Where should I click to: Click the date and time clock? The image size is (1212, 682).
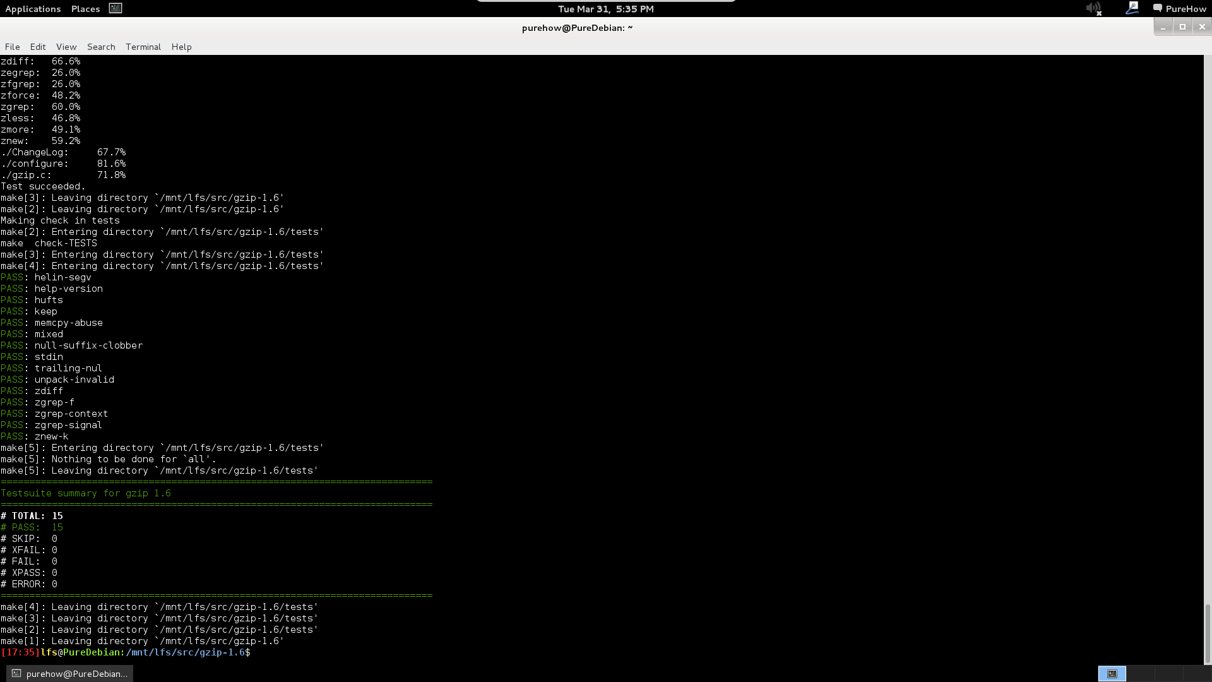pyautogui.click(x=605, y=9)
